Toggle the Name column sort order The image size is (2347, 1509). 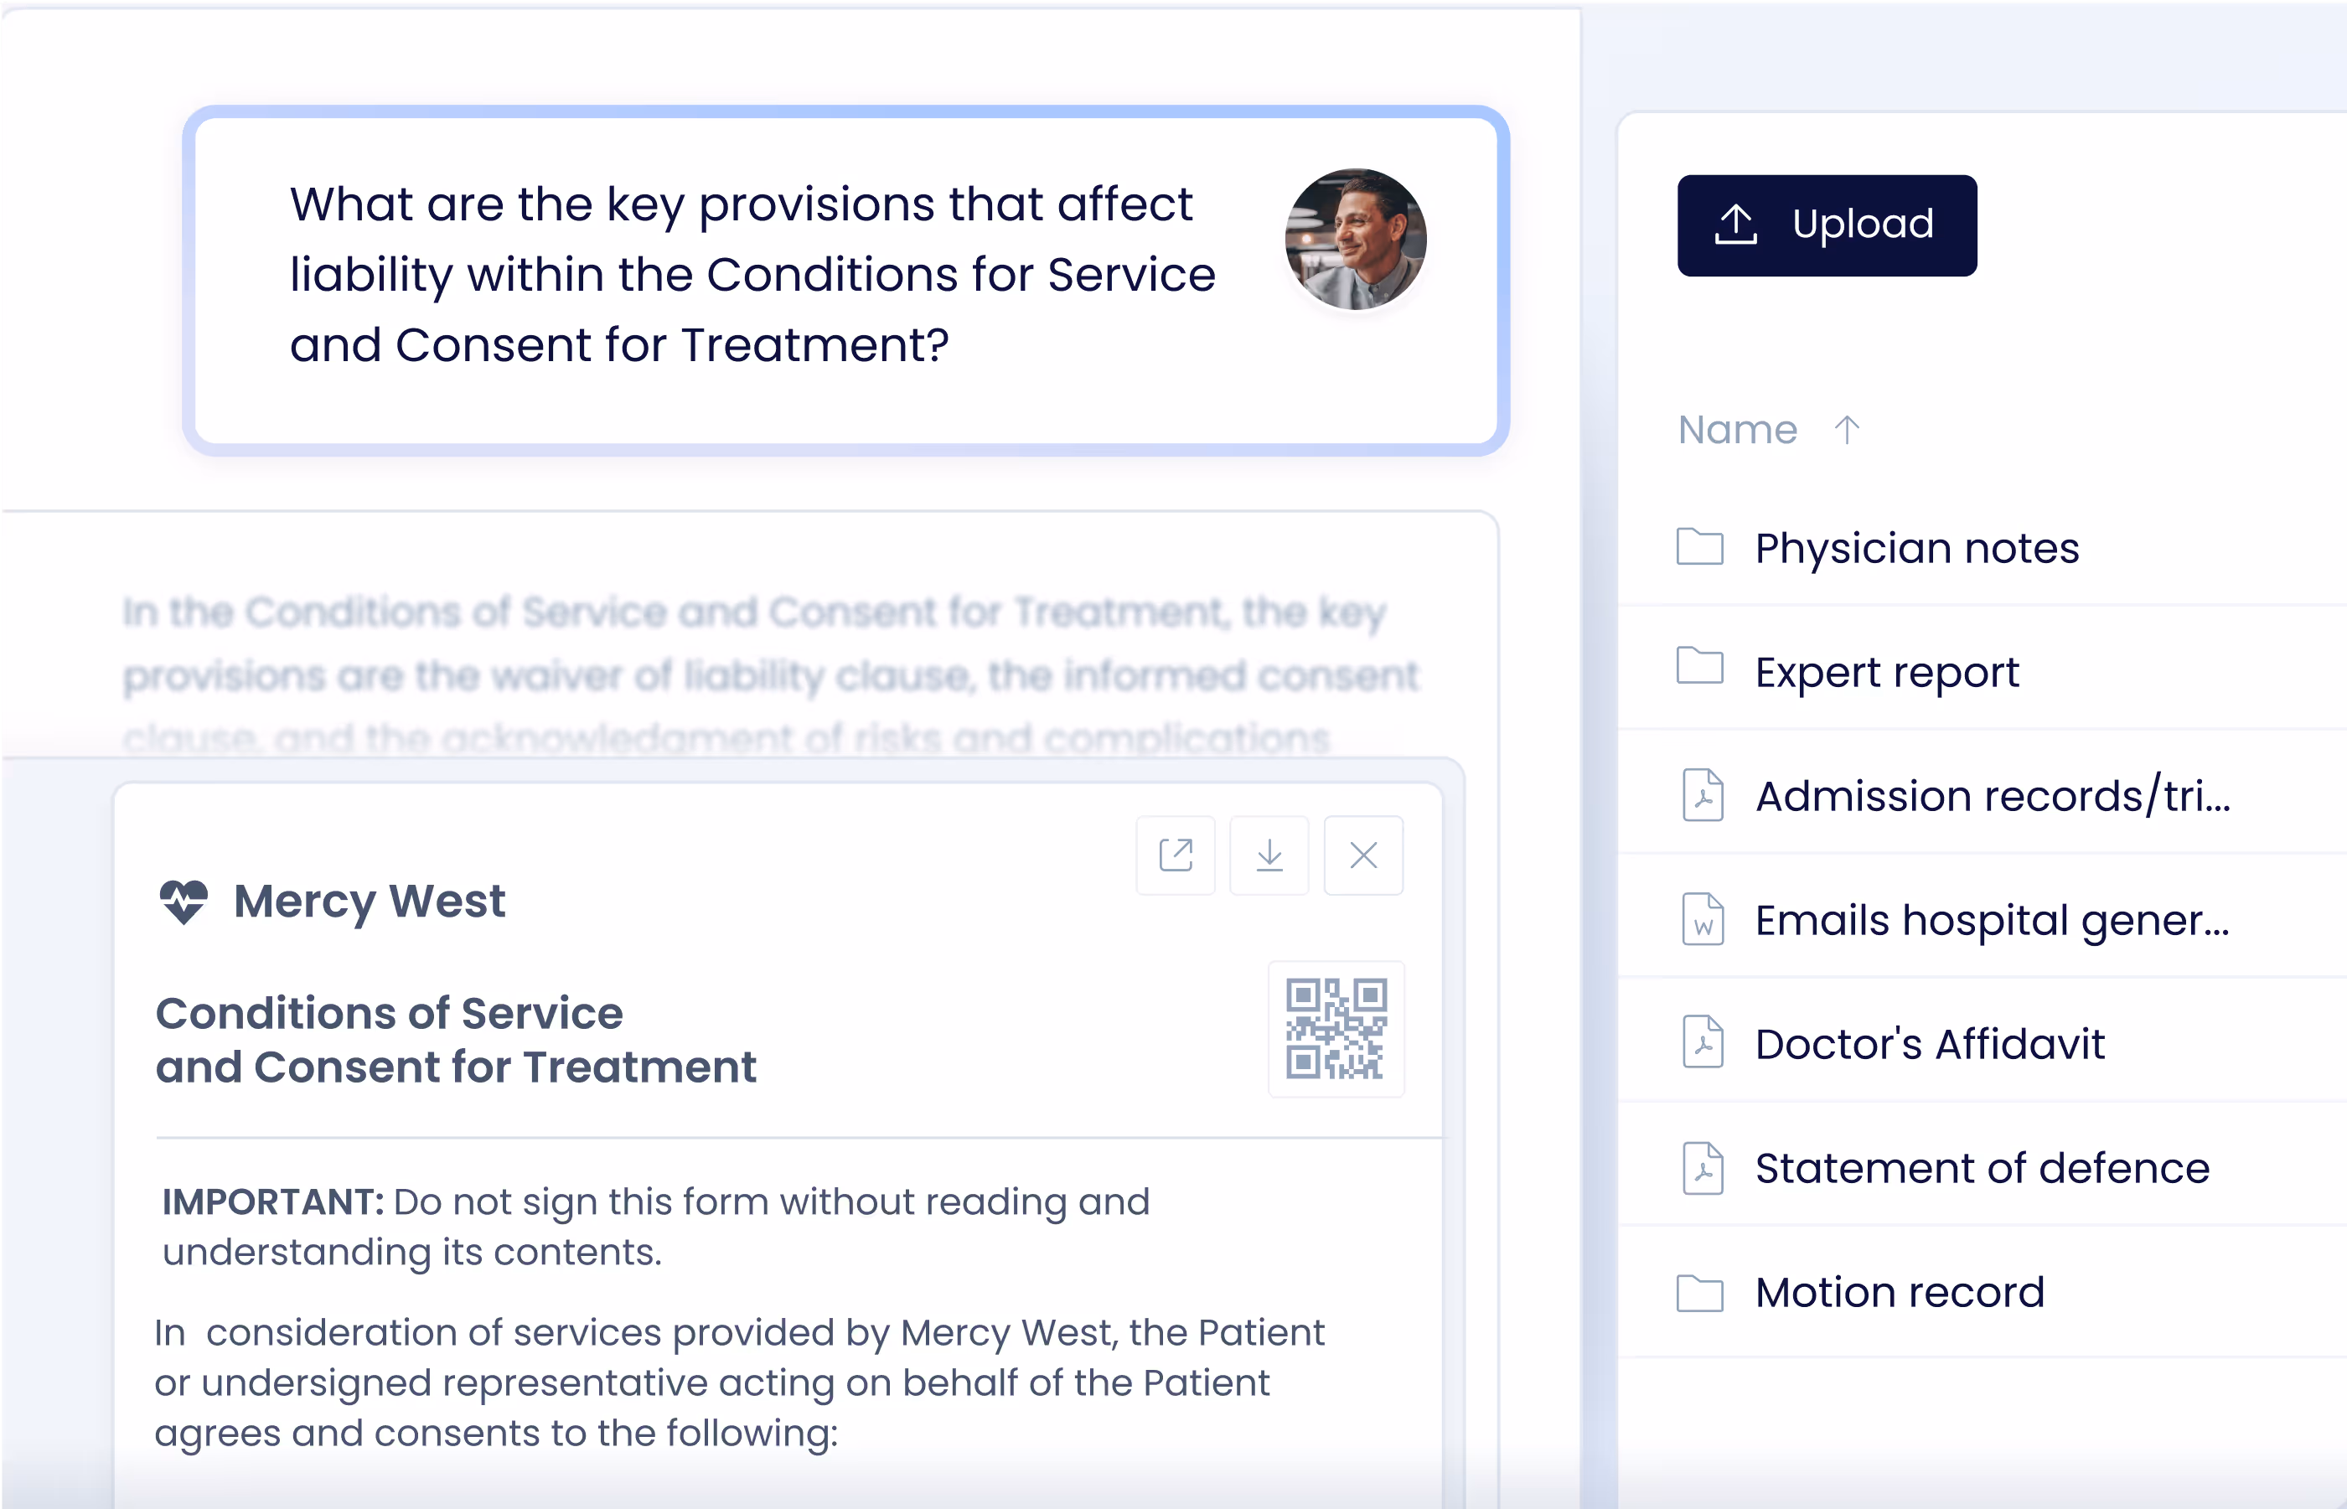1846,428
